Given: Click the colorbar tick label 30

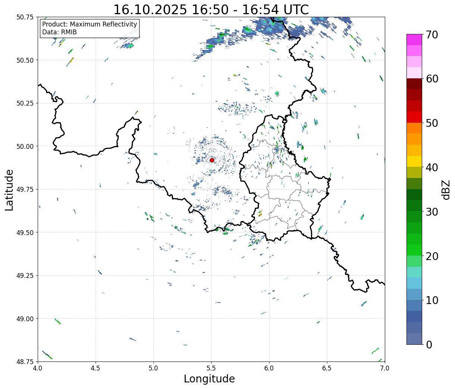Looking at the screenshot, I should point(432,212).
